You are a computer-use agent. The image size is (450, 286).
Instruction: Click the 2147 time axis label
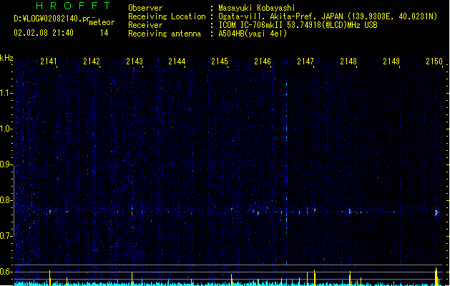pos(305,61)
